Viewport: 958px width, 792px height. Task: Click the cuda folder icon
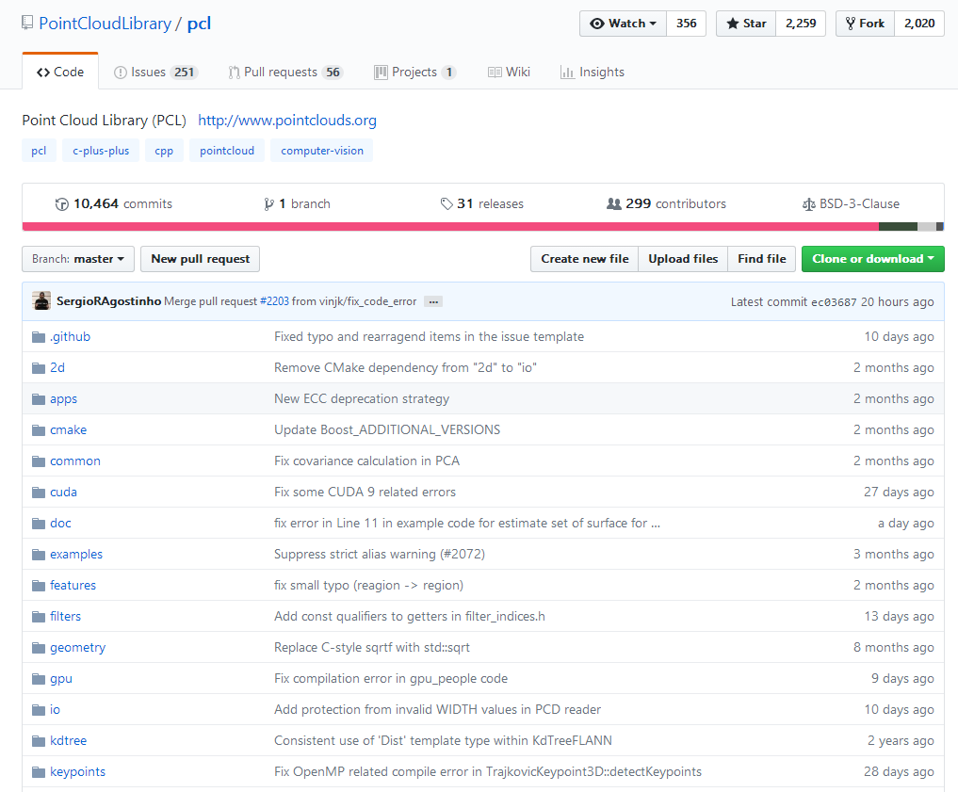point(39,493)
